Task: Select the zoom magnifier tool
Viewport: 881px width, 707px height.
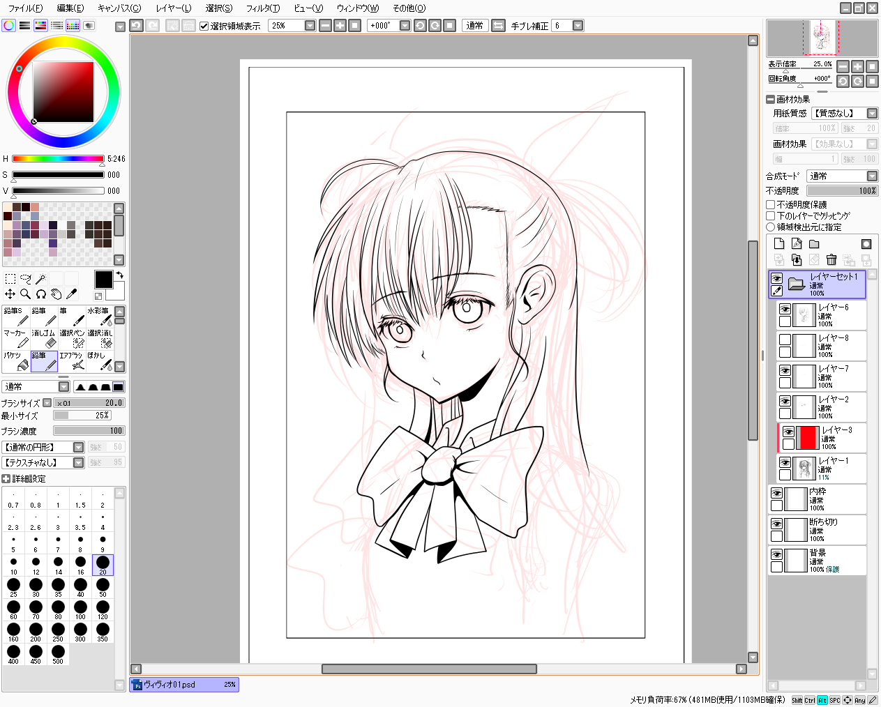Action: (x=26, y=294)
